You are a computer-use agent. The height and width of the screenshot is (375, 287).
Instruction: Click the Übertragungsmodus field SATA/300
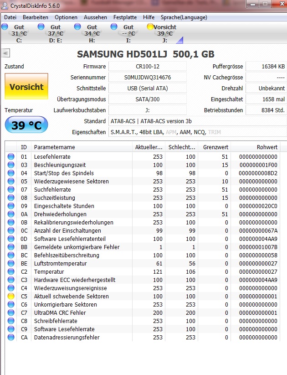(x=148, y=99)
